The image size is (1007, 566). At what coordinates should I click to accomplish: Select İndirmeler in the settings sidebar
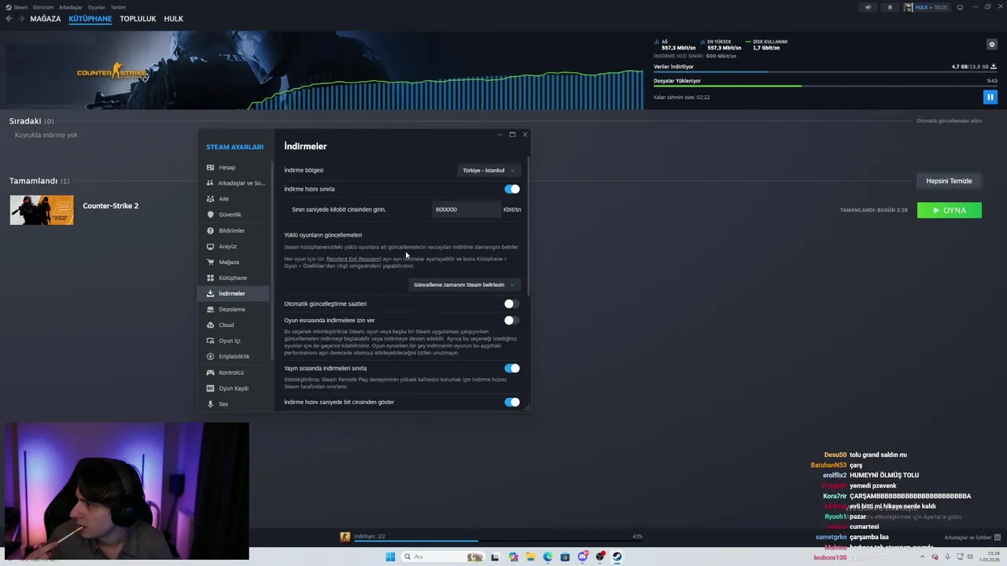[234, 293]
